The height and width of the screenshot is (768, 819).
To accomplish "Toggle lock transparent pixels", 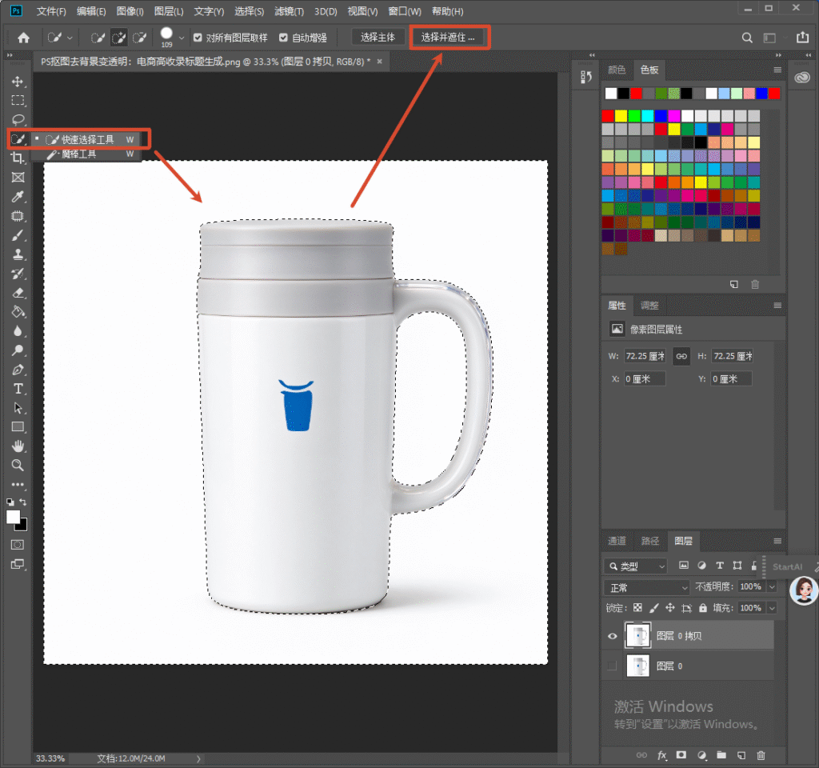I will click(637, 608).
